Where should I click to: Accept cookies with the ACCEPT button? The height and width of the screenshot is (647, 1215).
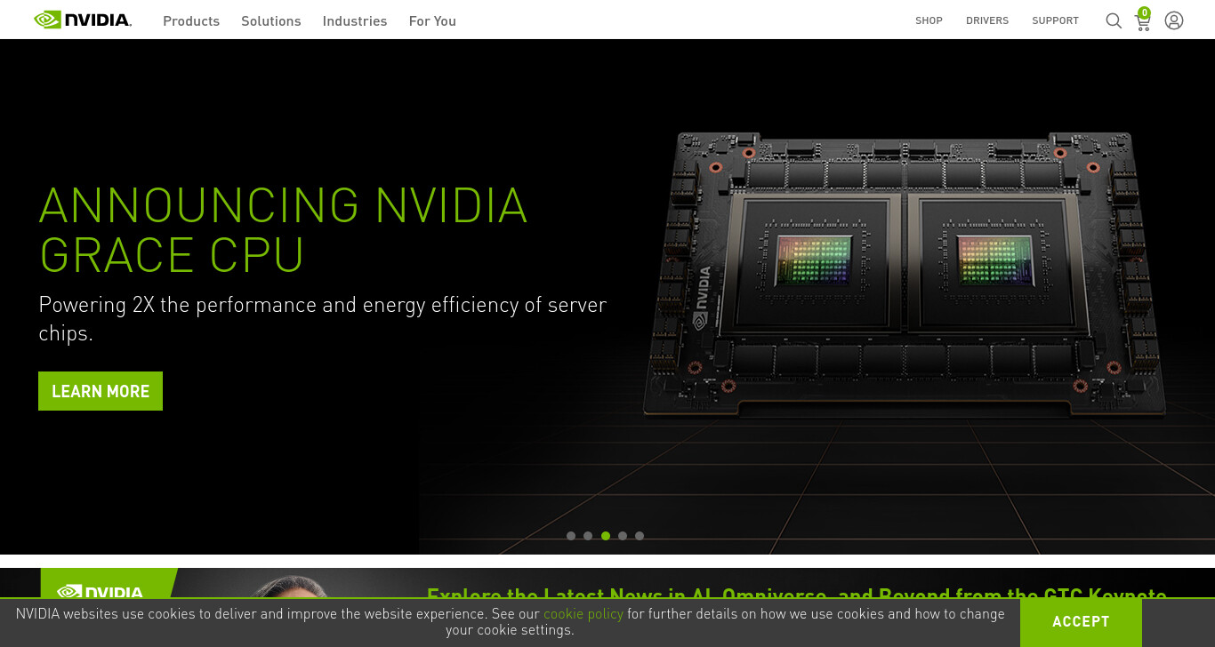click(1081, 621)
